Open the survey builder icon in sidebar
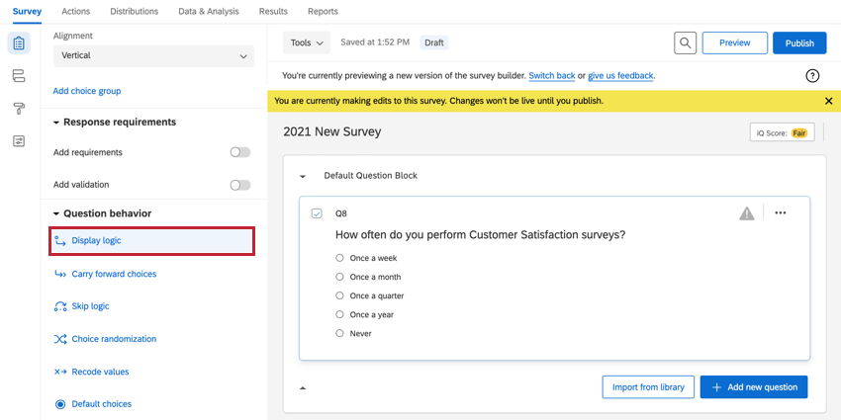The height and width of the screenshot is (420, 841). coord(19,43)
